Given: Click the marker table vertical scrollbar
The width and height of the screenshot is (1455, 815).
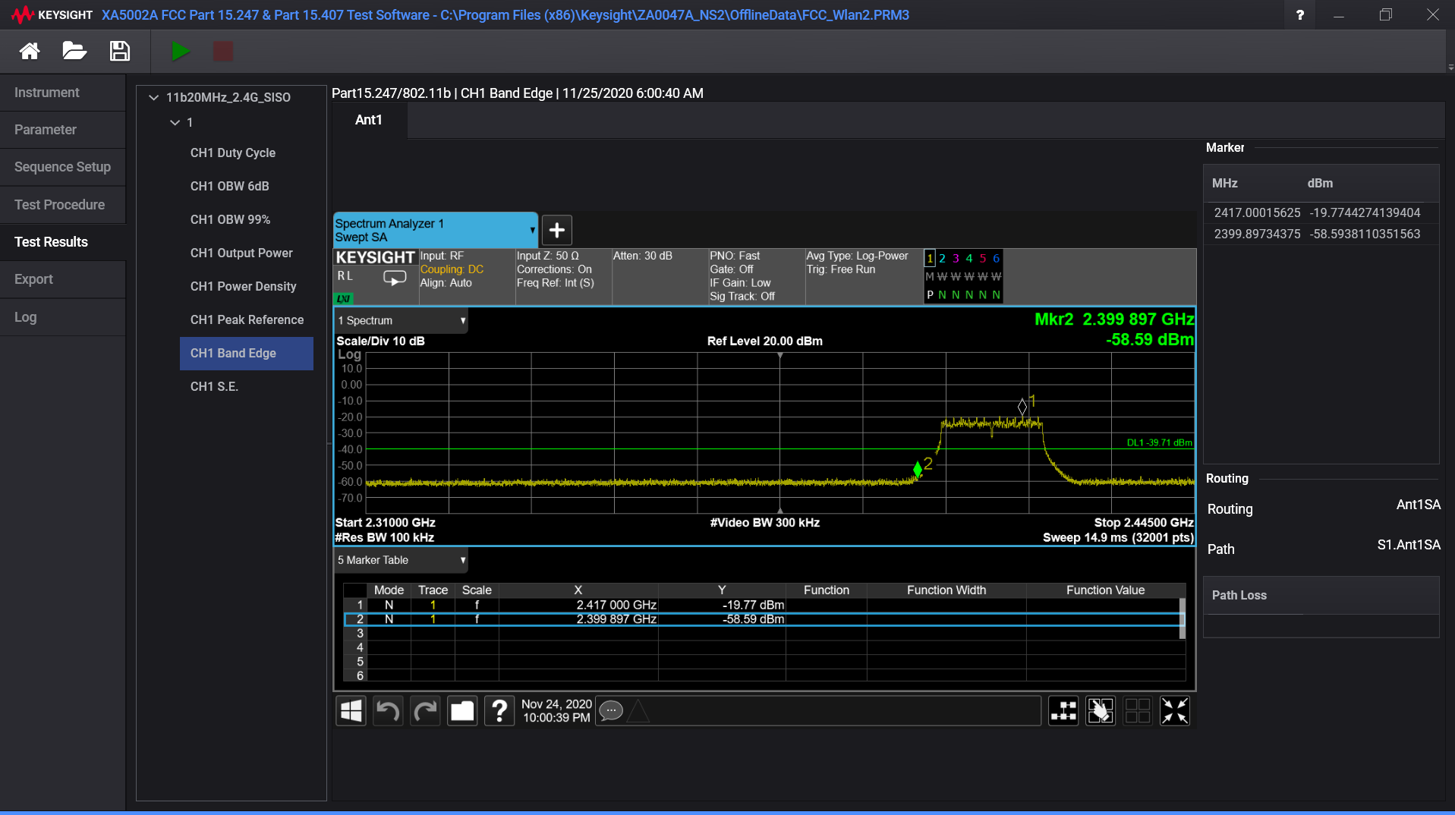Looking at the screenshot, I should click(x=1182, y=618).
